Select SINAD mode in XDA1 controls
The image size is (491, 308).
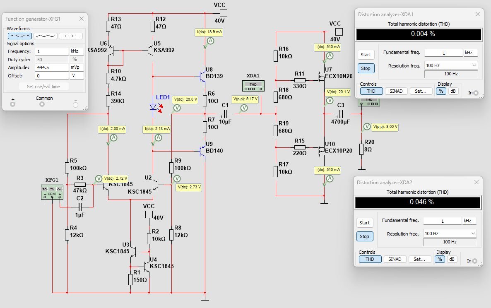pyautogui.click(x=396, y=91)
